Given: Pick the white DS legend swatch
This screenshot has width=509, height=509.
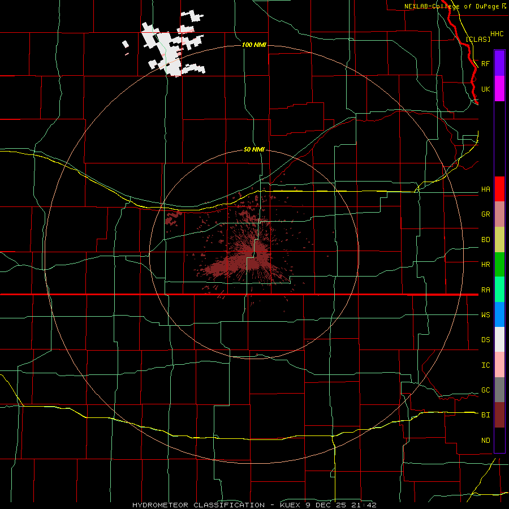Looking at the screenshot, I should 499,339.
